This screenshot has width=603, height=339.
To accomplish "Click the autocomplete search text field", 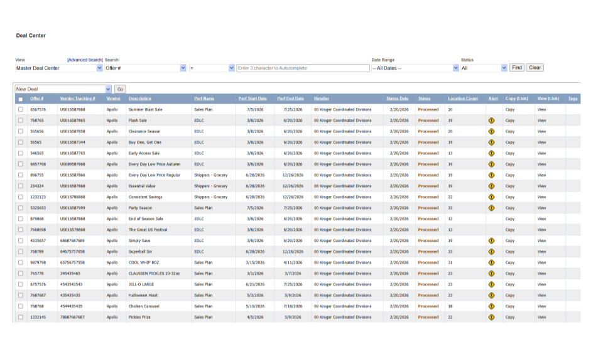I will [x=303, y=68].
